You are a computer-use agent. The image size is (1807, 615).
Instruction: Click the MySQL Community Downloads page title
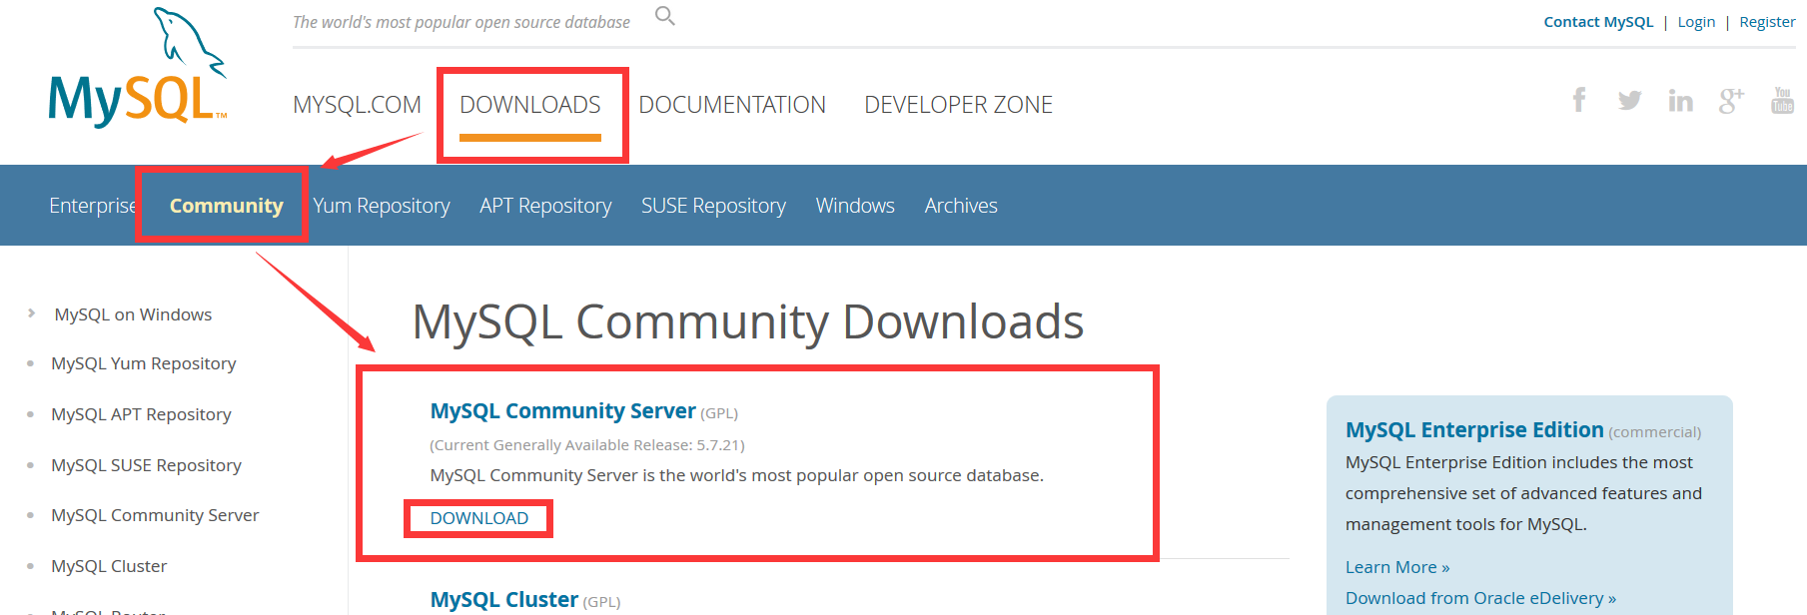click(x=748, y=322)
